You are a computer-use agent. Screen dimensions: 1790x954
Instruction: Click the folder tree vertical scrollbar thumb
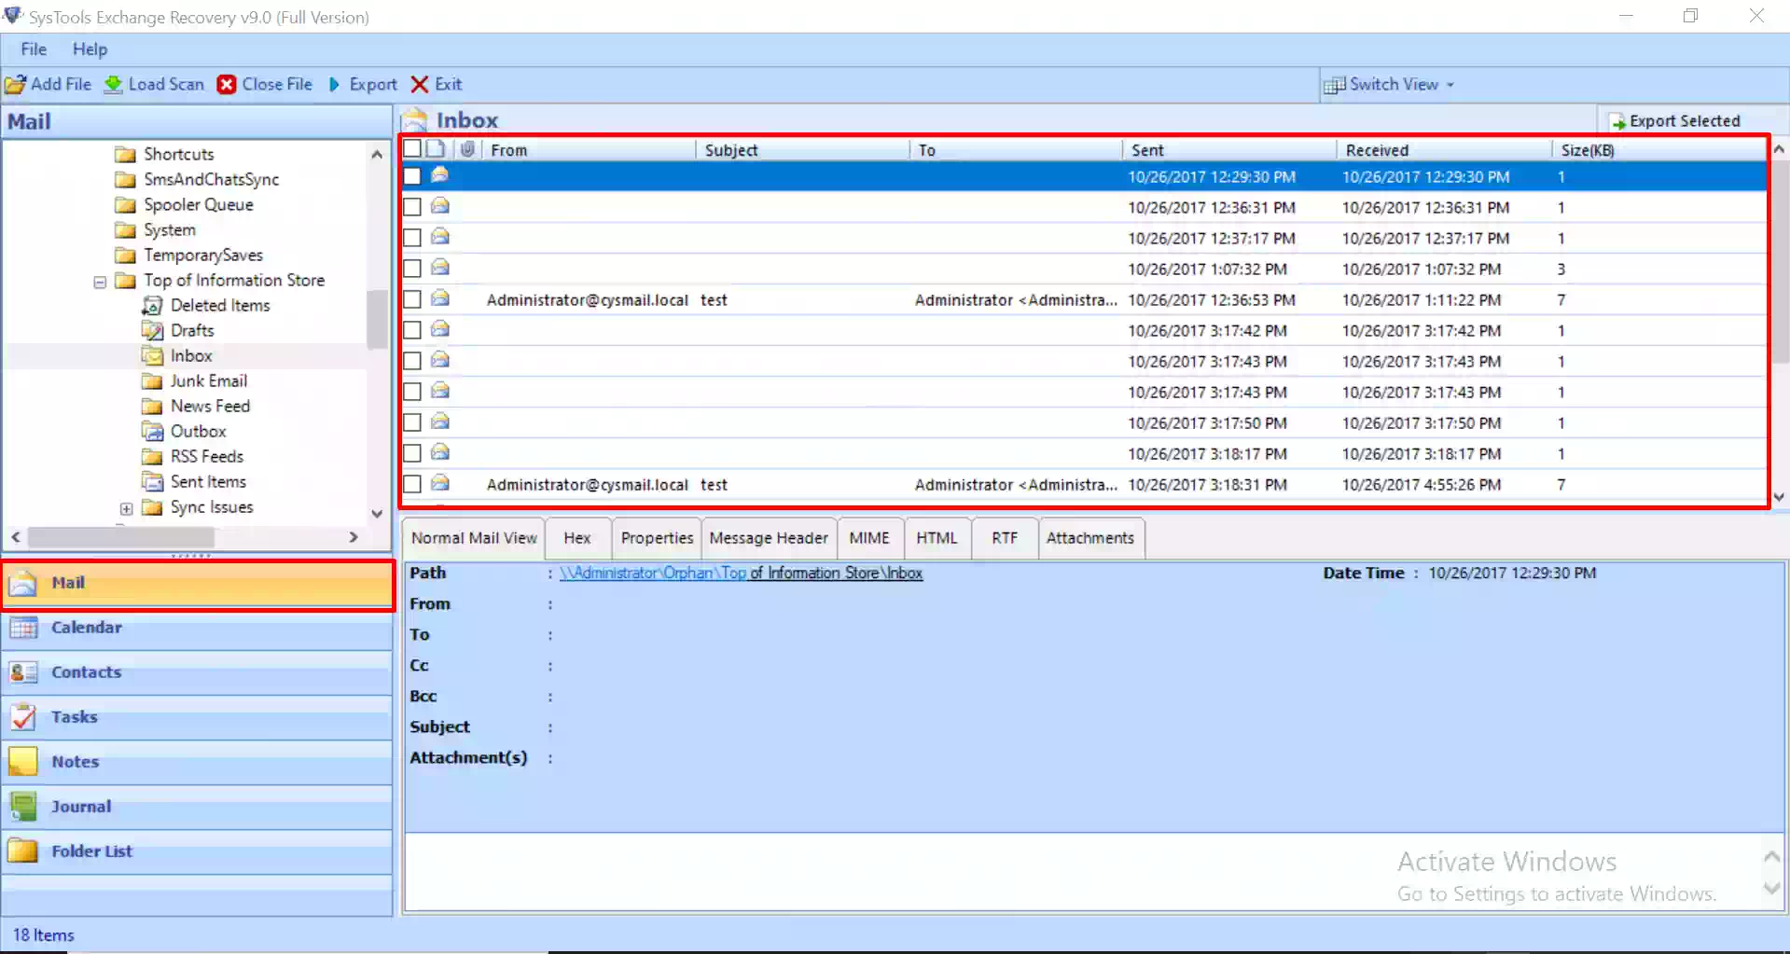pyautogui.click(x=377, y=319)
